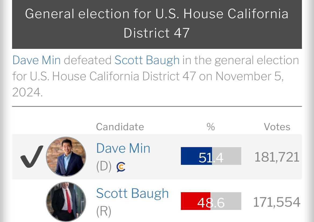Open Scott Baugh link in results table

pyautogui.click(x=132, y=193)
